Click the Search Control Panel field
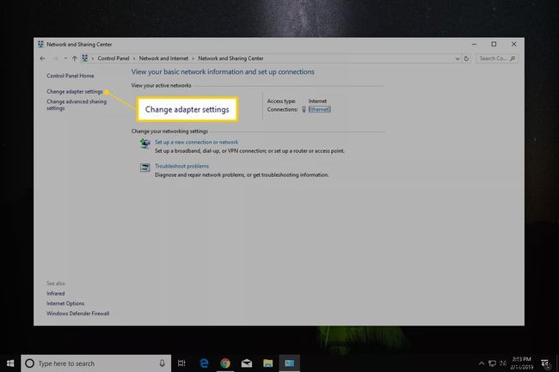The image size is (559, 372). point(497,58)
